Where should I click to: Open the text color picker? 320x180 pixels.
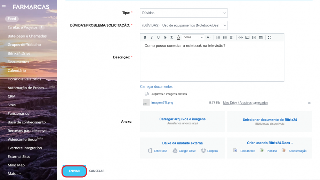coord(178,38)
